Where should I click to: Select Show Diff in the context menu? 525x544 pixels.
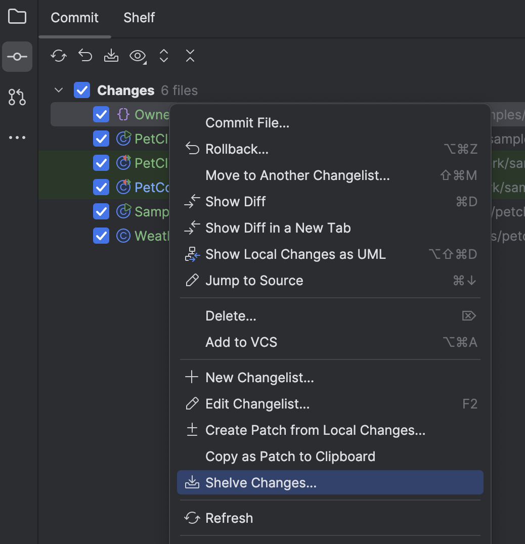click(x=235, y=201)
